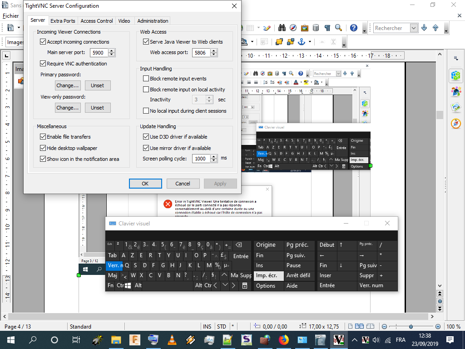Click OK in TightVNC configuration

click(145, 184)
